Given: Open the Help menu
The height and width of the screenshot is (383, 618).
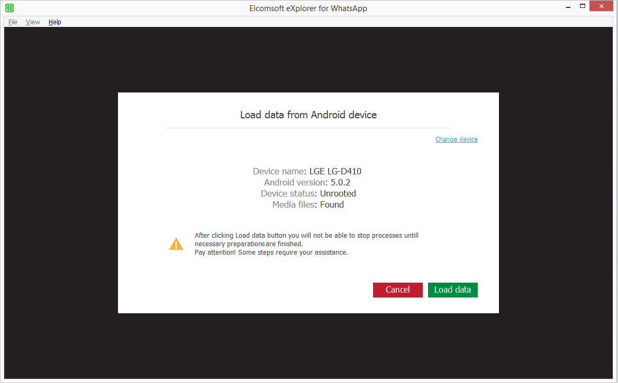Looking at the screenshot, I should [x=54, y=22].
